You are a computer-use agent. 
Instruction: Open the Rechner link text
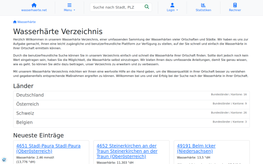235,10
